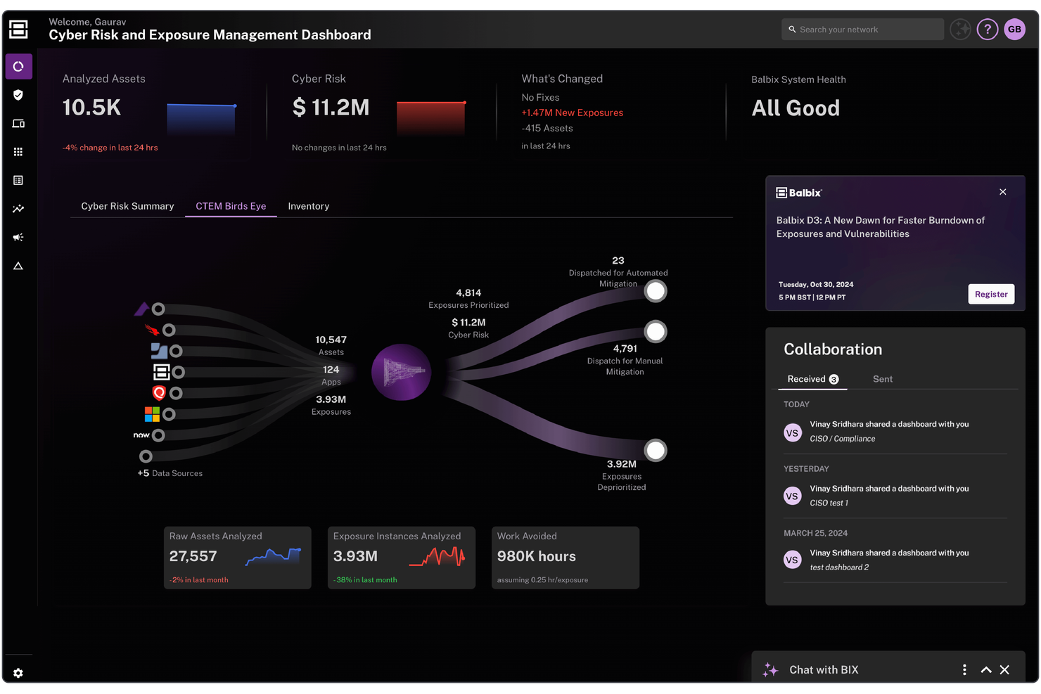Open the reports sidebar icon
Screen dimensions: 1041x694
click(x=18, y=179)
